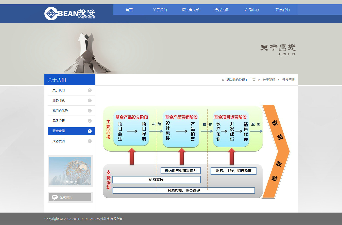Click the chat bubble icon on 在线留言
Image resolution: width=342 pixels, height=225 pixels.
pyautogui.click(x=55, y=197)
